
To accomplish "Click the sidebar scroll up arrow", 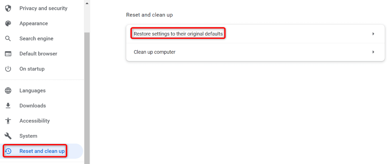I will (x=87, y=3).
